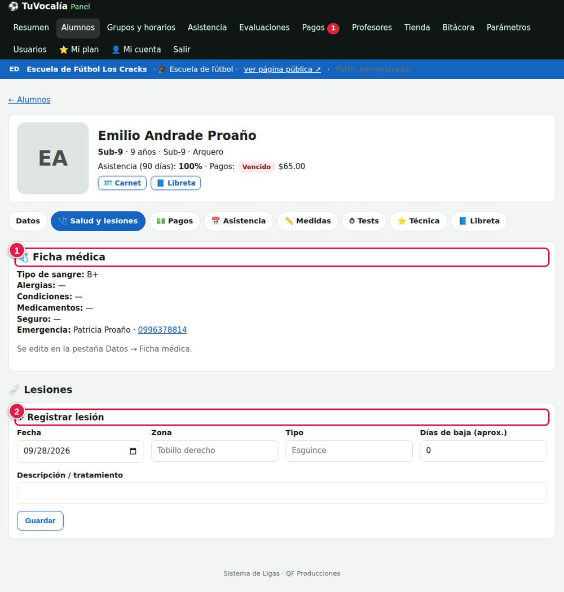Click the EA student avatar

click(x=53, y=158)
